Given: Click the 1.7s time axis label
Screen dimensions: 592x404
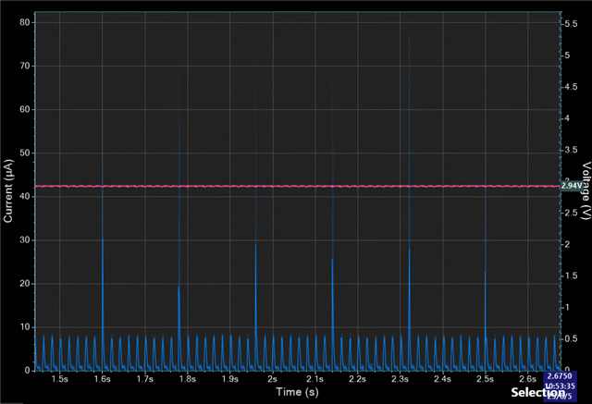Looking at the screenshot, I should tap(145, 379).
